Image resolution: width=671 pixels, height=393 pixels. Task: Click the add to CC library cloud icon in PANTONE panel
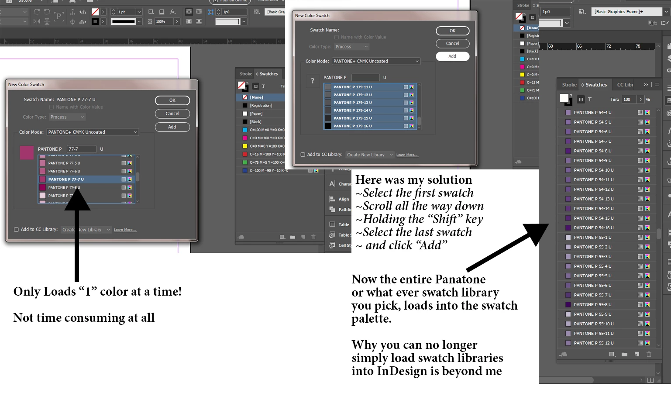[564, 354]
